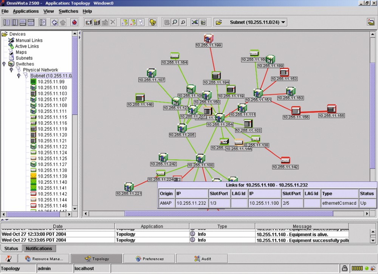The height and width of the screenshot is (274, 378).
Task: Select the 10.255.11.142 device icon on map
Action: (285, 160)
